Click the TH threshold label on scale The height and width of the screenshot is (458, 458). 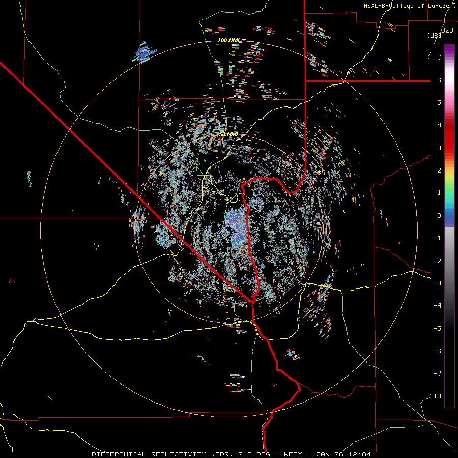437,396
